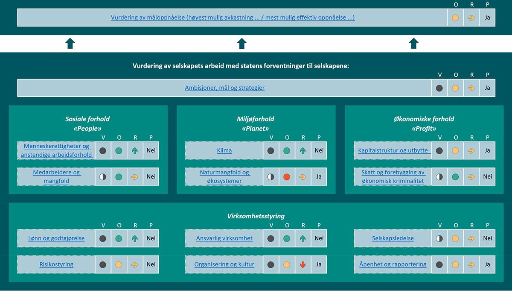Image resolution: width=512 pixels, height=291 pixels.
Task: Click the Ja cell in the Vurdering av måloppnåelse row
Action: [487, 18]
